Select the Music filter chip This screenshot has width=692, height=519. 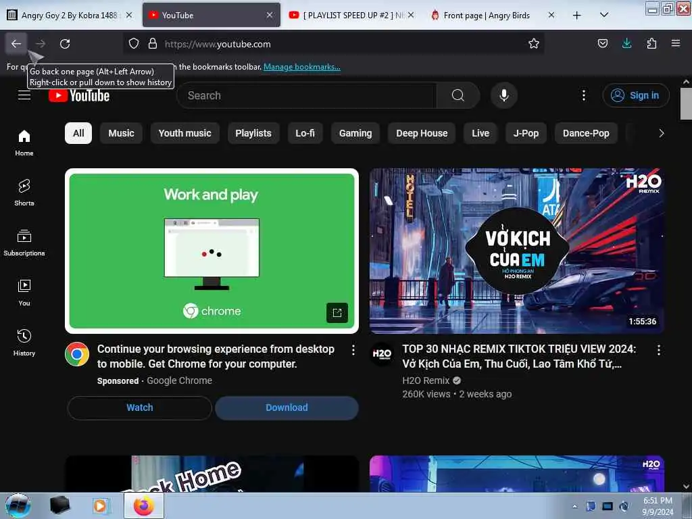click(121, 133)
